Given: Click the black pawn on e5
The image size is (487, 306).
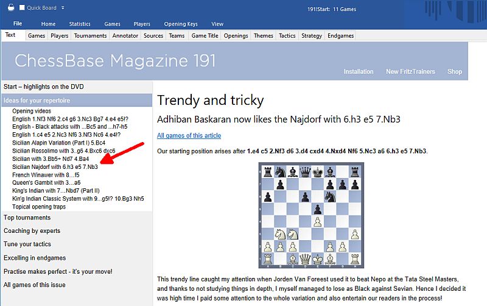Looking at the screenshot, I should pos(317,209).
